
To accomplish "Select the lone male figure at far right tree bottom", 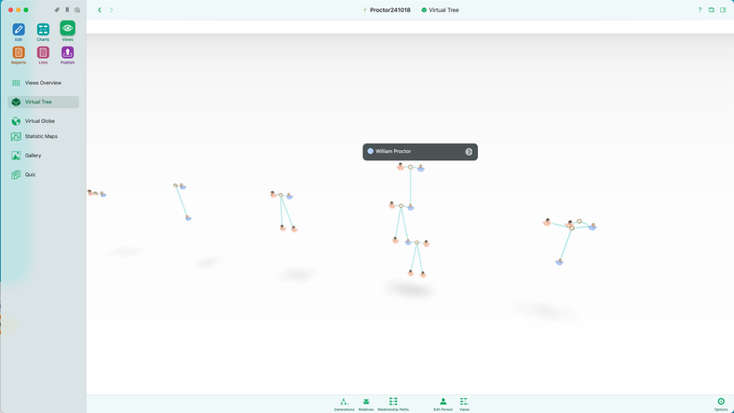I will pos(560,261).
